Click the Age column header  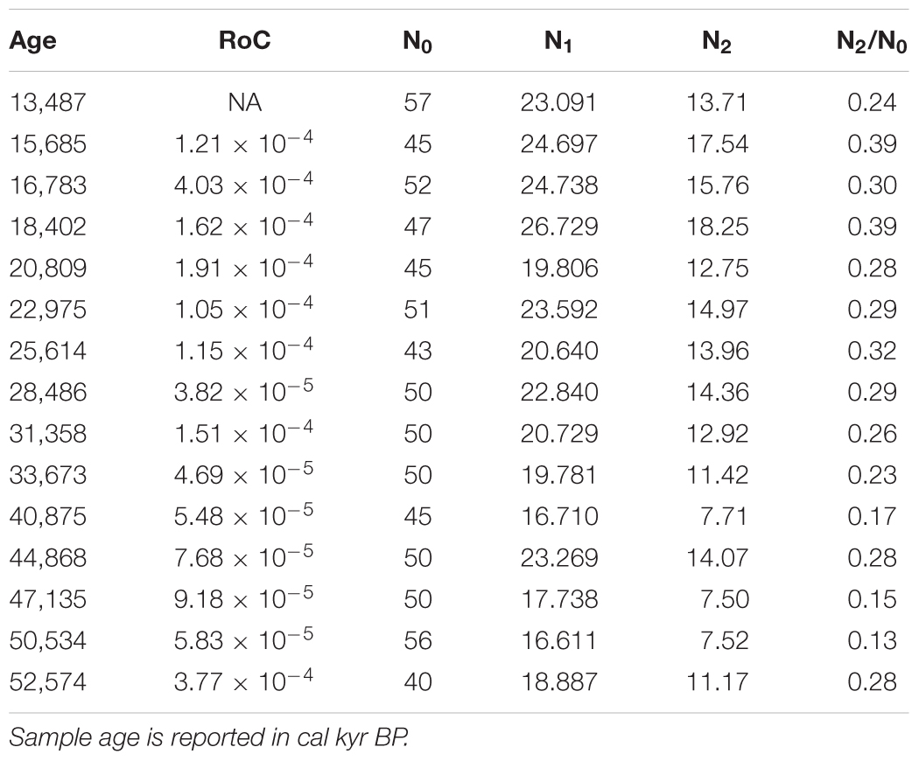click(x=34, y=41)
